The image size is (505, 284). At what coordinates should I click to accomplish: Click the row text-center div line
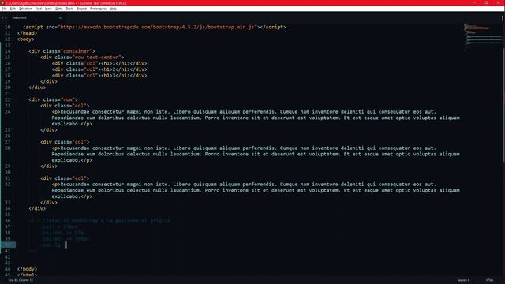click(x=82, y=58)
